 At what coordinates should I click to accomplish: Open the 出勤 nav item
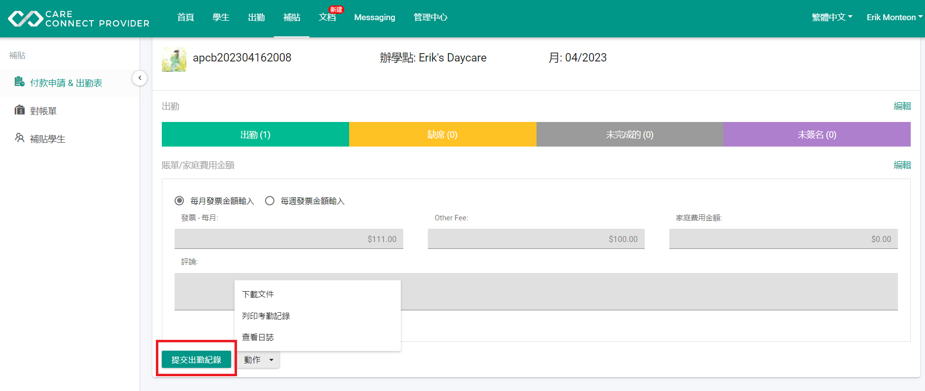pos(256,17)
